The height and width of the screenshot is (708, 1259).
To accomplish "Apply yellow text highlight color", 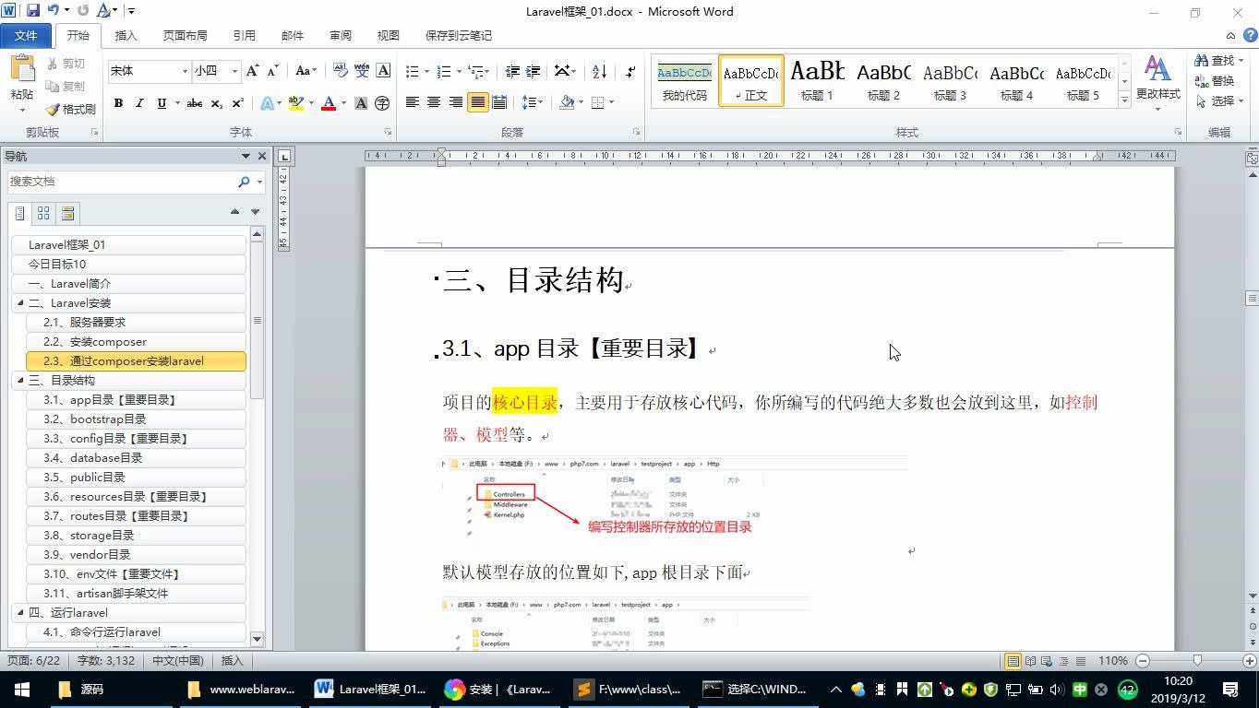I will coord(297,102).
